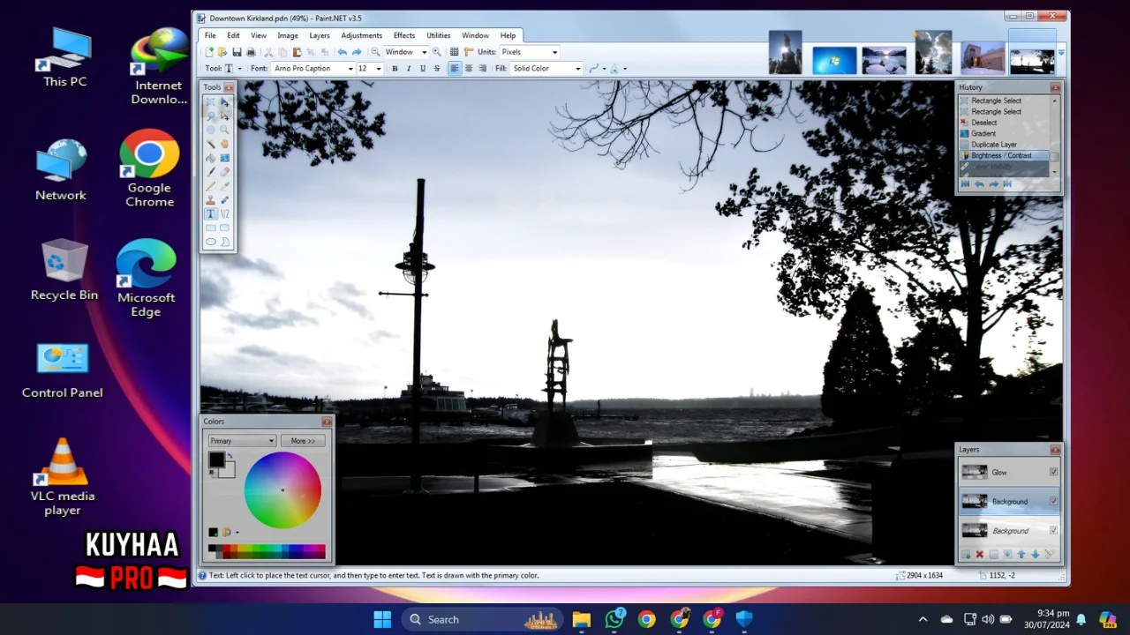Toggle the pixel grid icon
Image resolution: width=1130 pixels, height=635 pixels.
point(455,52)
